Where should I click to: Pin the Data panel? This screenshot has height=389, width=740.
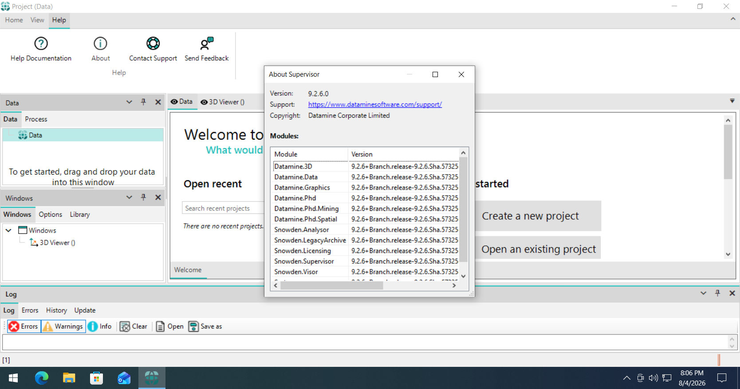[x=143, y=102]
